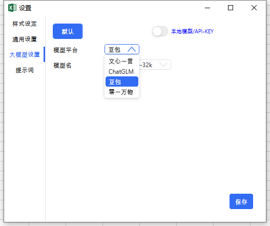270x226 pixels.
Task: Click the 模型平台 label
Action: click(x=66, y=50)
